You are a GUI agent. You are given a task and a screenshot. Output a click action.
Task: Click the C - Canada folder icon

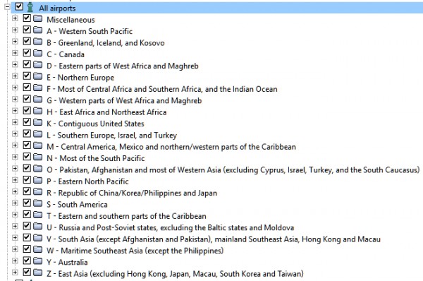tap(38, 53)
